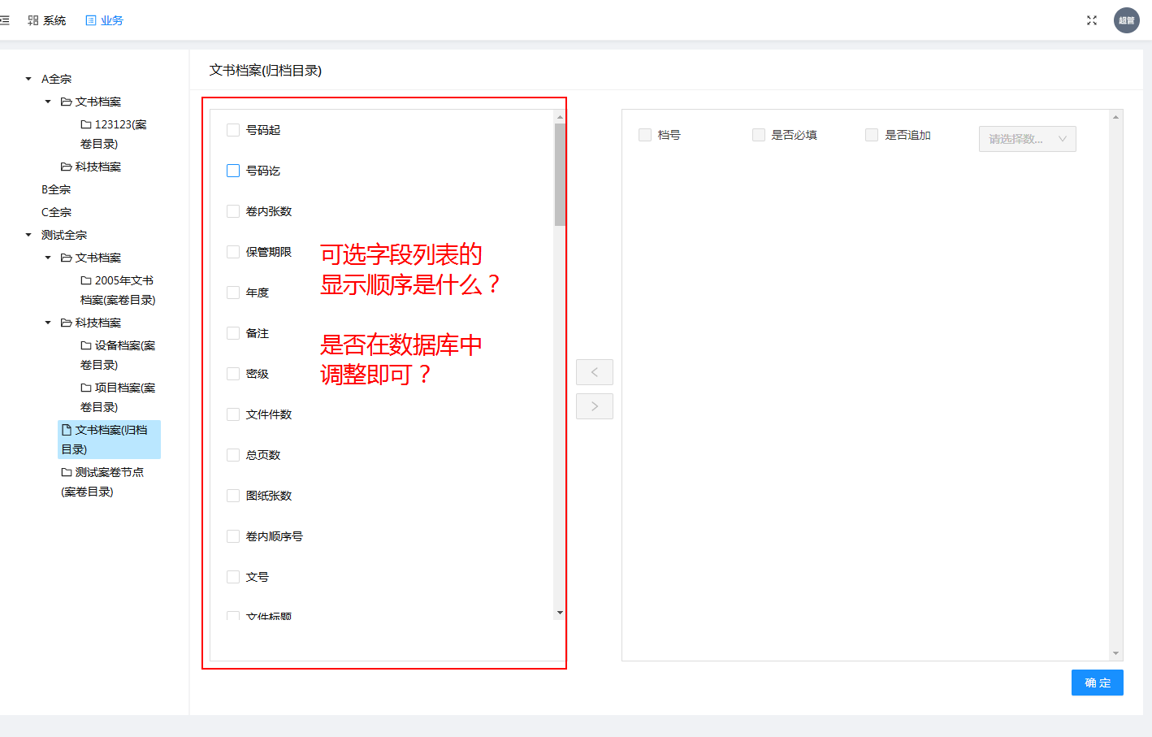This screenshot has width=1152, height=737.
Task: Open the 超管 user avatar
Action: (x=1127, y=20)
